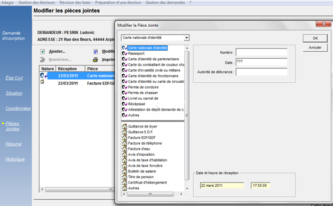Click identity icon next to Permis de conduire

pyautogui.click(x=124, y=87)
